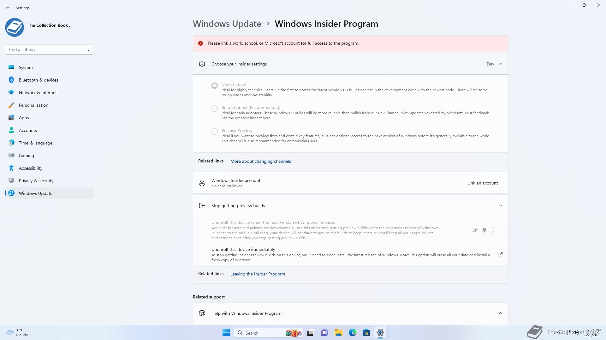Click the Windows Update sync icon
Viewport: 606px width, 340px height.
(x=11, y=193)
